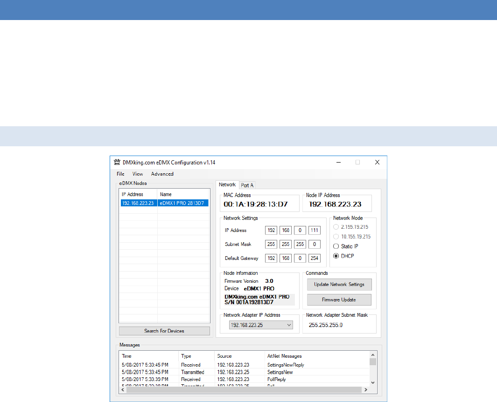Click Subnet Mask last octet field 0
The width and height of the screenshot is (497, 402).
point(315,244)
